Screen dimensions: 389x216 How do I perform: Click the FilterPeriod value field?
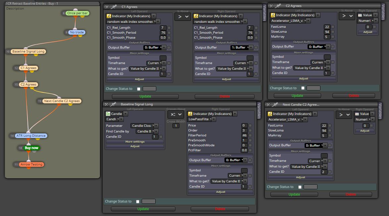tap(244, 135)
